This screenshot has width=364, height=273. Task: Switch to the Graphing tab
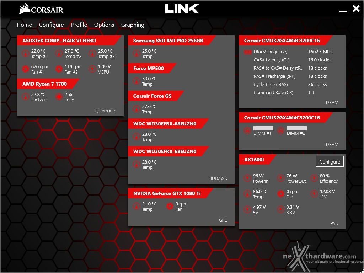(133, 25)
